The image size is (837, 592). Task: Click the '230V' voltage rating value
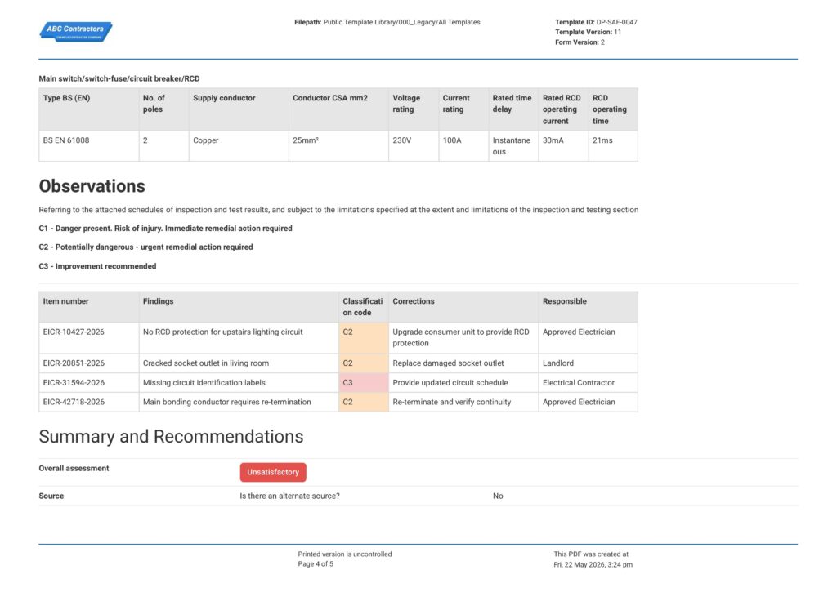(402, 140)
